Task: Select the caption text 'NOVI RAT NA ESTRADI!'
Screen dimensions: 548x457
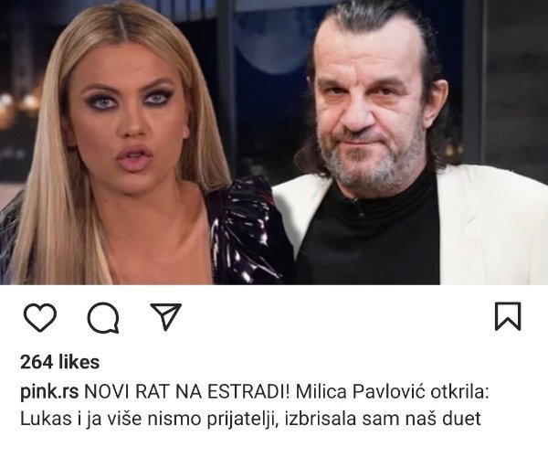Action: coord(187,392)
